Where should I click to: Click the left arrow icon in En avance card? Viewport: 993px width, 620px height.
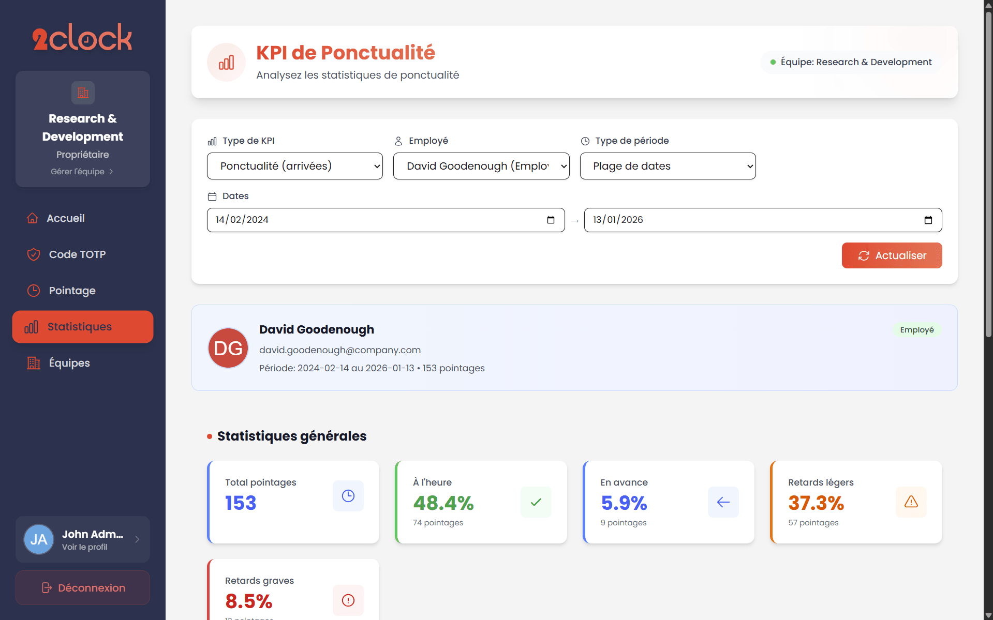tap(723, 502)
